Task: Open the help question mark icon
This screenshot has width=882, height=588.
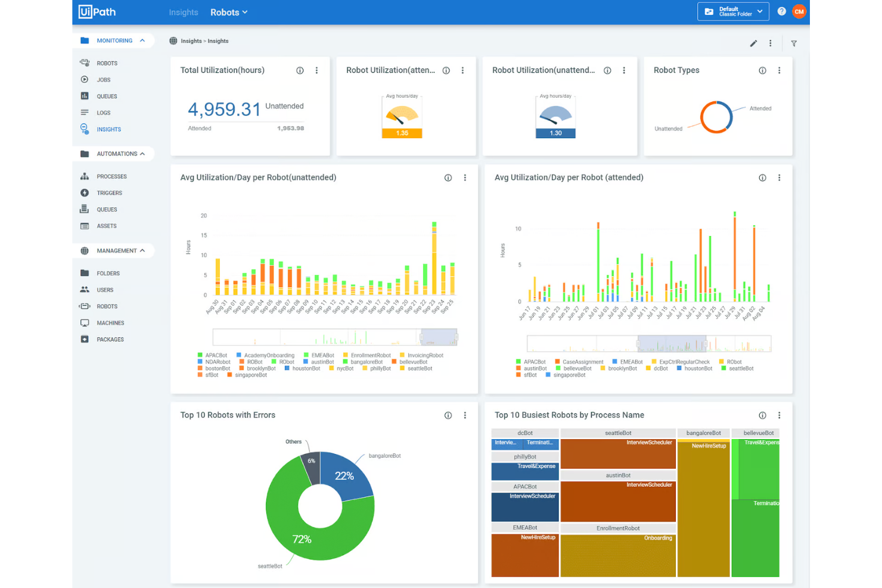Action: click(x=781, y=11)
